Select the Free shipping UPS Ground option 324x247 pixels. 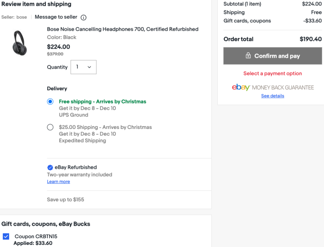(50, 101)
